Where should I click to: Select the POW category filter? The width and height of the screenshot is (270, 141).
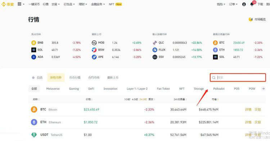point(252,89)
